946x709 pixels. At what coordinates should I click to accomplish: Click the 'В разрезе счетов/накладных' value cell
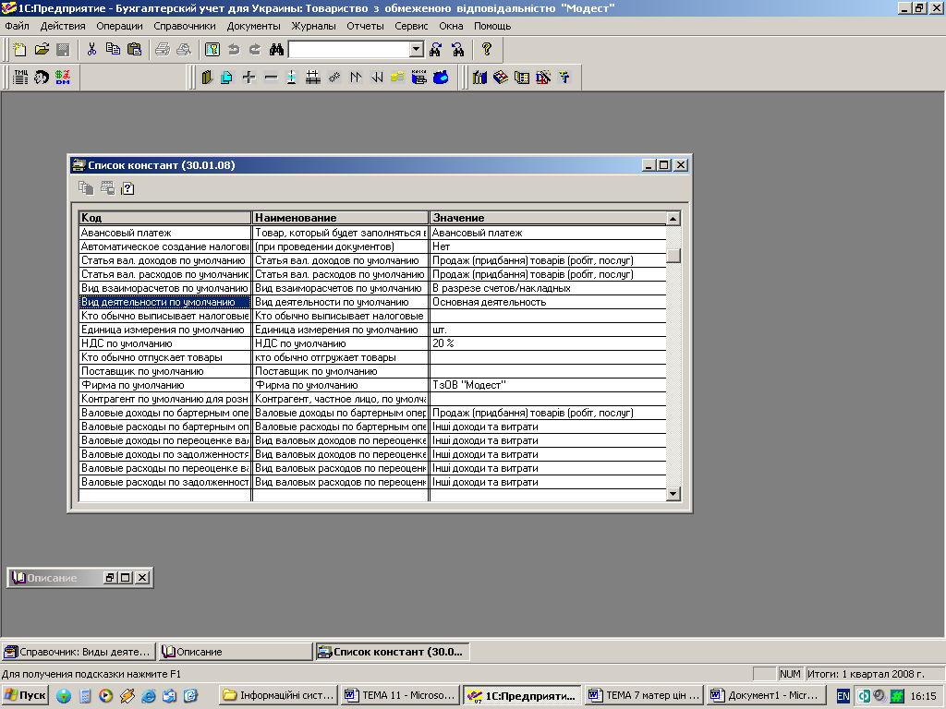point(548,288)
